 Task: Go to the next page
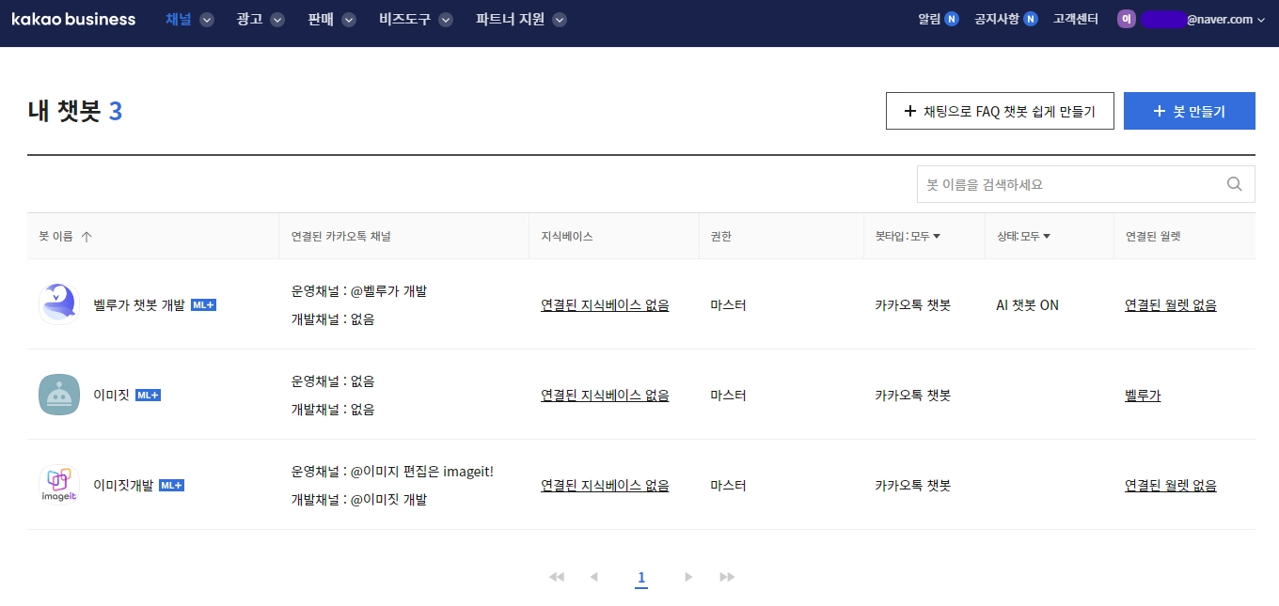click(688, 577)
